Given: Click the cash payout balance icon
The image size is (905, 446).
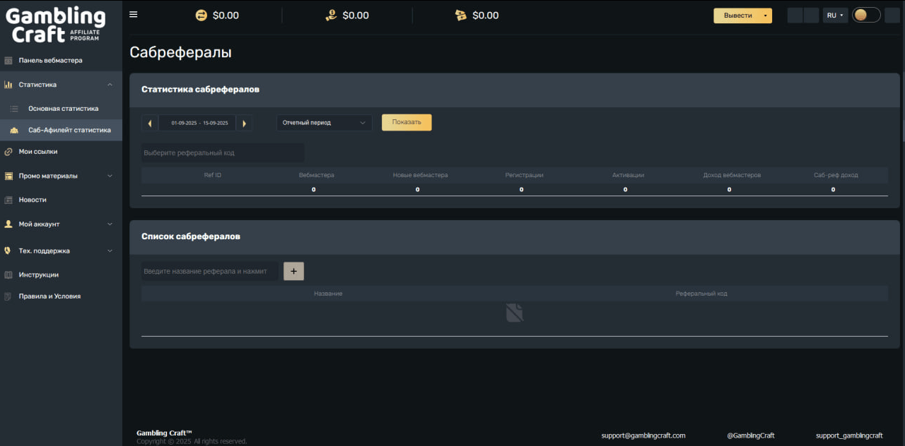Looking at the screenshot, I should coord(461,16).
